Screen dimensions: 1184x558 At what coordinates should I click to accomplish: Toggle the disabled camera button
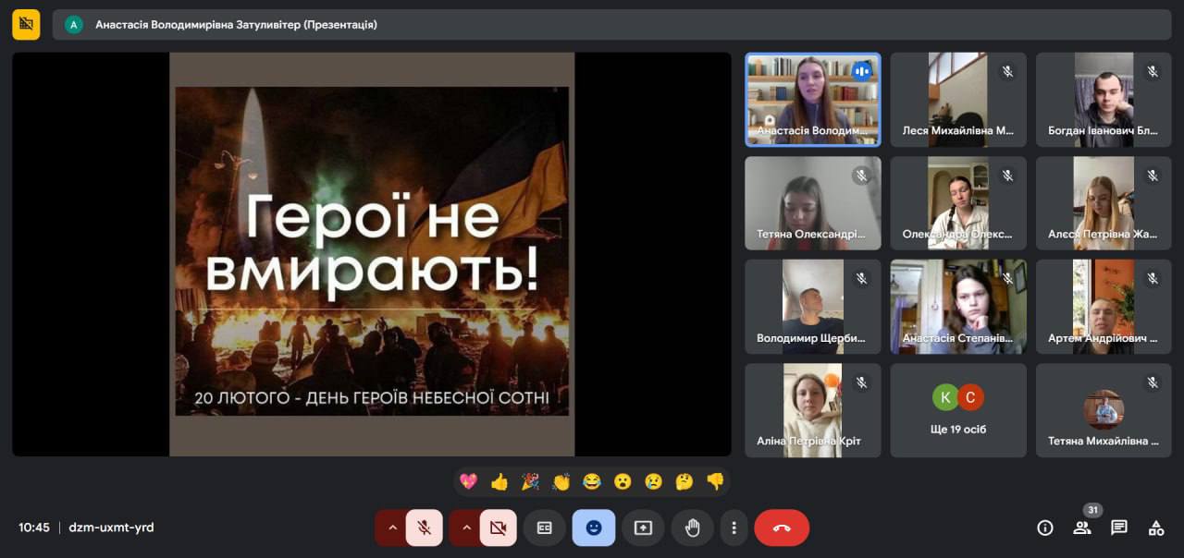pyautogui.click(x=499, y=528)
